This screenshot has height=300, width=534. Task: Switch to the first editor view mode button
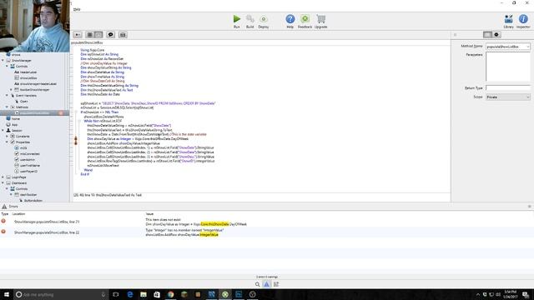tap(89, 35)
